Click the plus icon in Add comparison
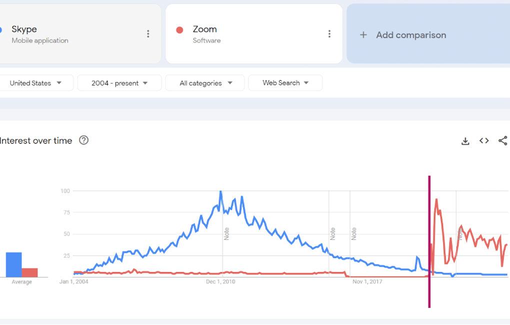The height and width of the screenshot is (325, 510). (363, 35)
